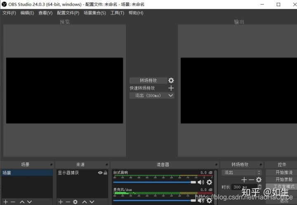Remove selected scene with minus icon

point(13,202)
